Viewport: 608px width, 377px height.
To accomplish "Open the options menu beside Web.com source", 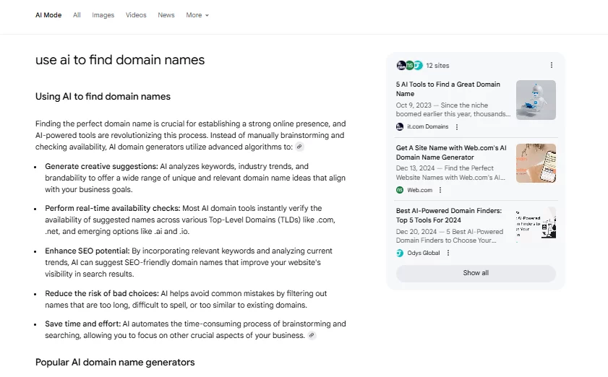I will point(440,190).
